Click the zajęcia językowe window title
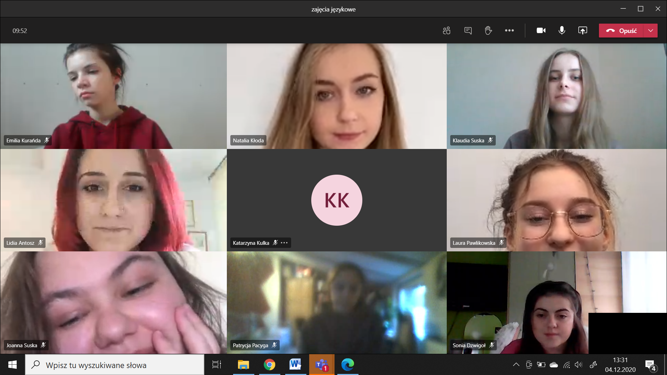This screenshot has height=375, width=667. pos(333,9)
